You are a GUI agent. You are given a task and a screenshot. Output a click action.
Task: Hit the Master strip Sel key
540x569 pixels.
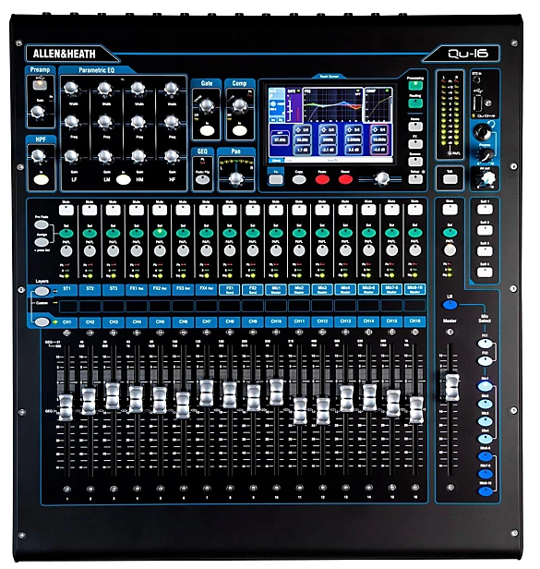(450, 233)
